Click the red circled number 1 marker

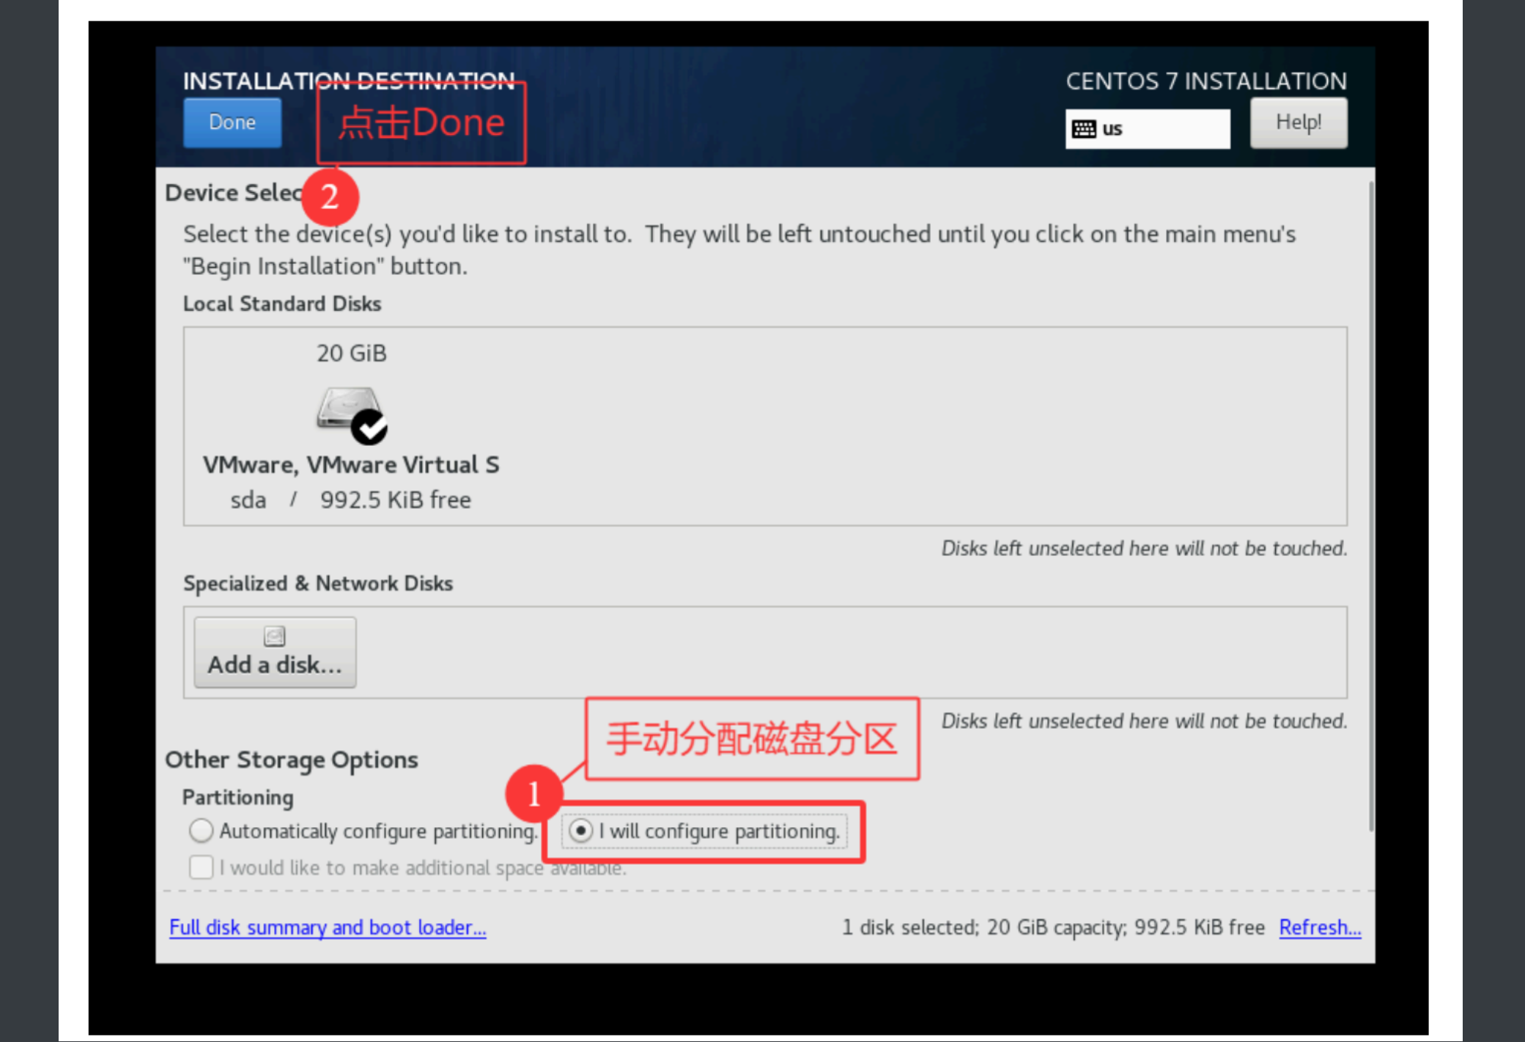tap(533, 793)
